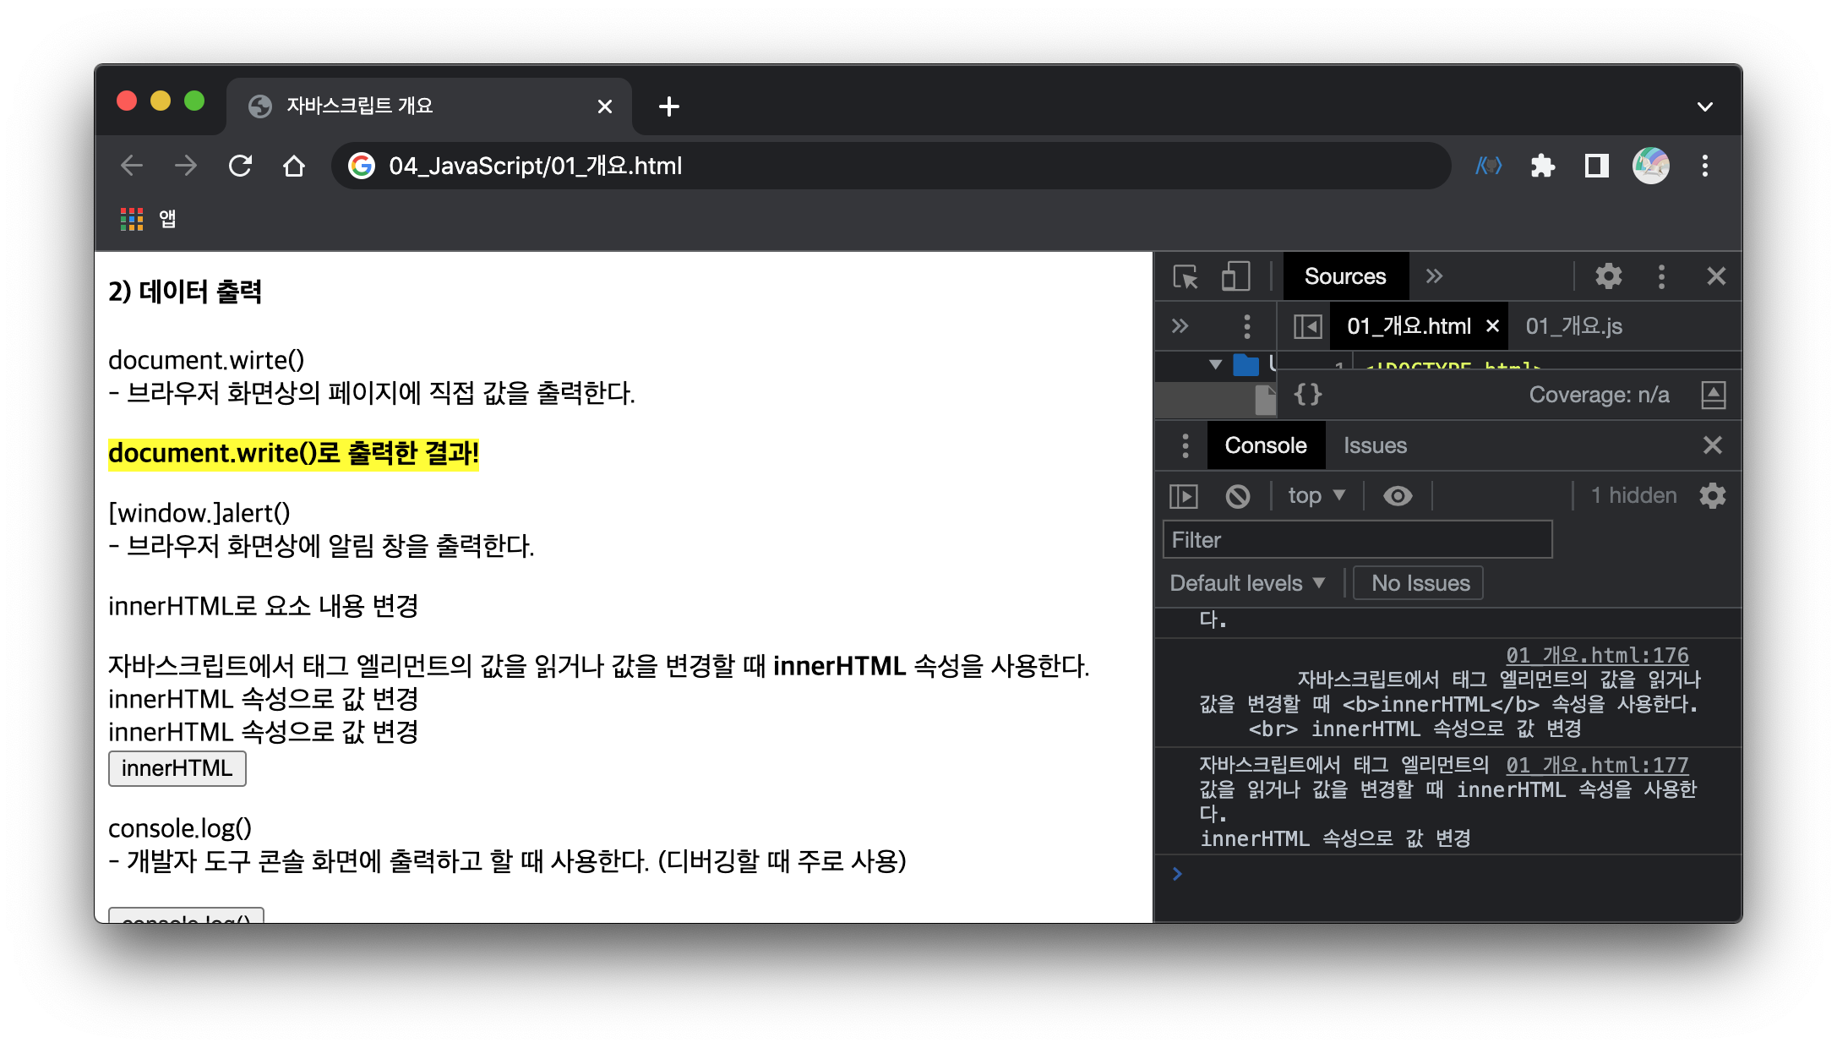Toggle live expression eye icon
This screenshot has height=1048, width=1837.
click(x=1398, y=496)
